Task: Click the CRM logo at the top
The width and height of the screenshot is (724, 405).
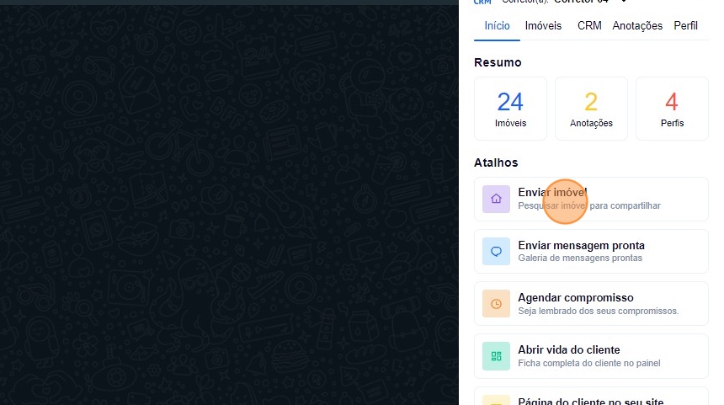Action: coord(482,3)
